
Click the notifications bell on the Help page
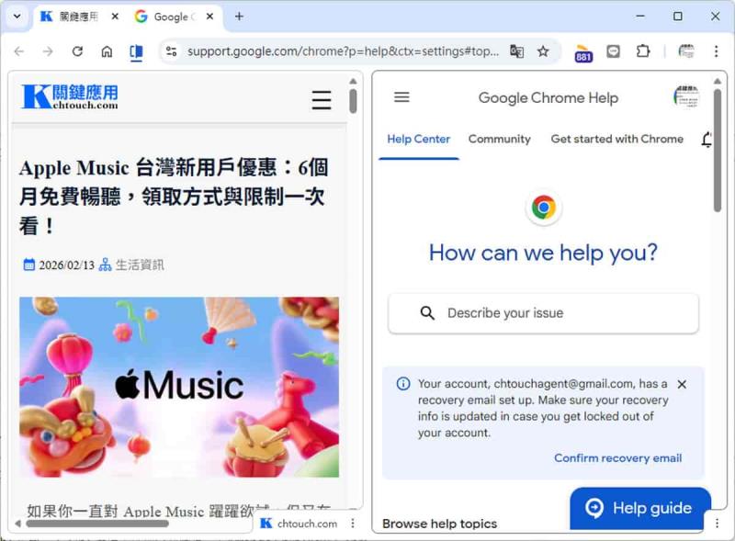[x=707, y=140]
